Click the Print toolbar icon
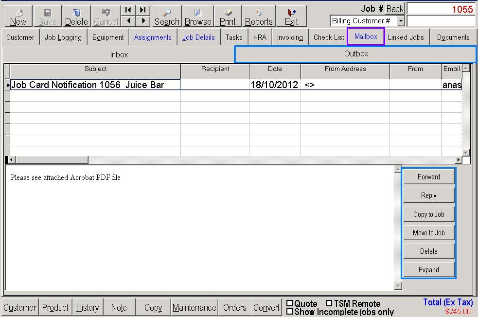Viewport: 478px width, 317px height. pos(228,13)
